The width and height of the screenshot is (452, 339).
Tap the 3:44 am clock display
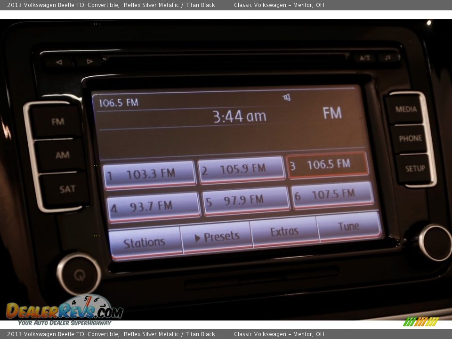pyautogui.click(x=239, y=116)
